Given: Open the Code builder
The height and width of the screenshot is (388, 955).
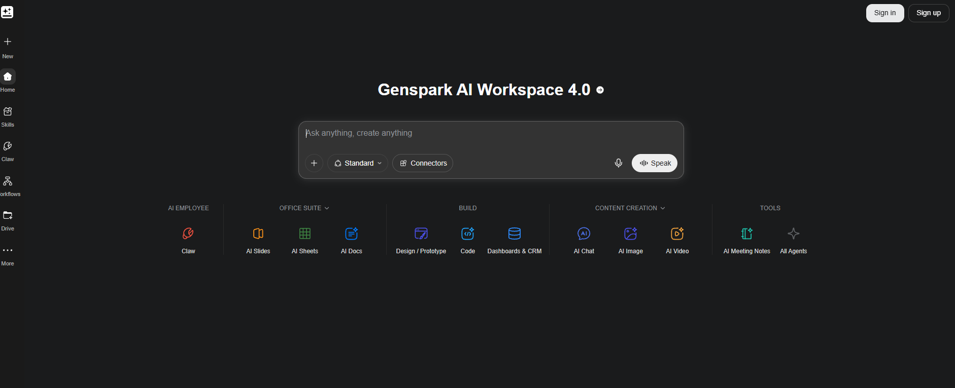Looking at the screenshot, I should click(x=468, y=240).
